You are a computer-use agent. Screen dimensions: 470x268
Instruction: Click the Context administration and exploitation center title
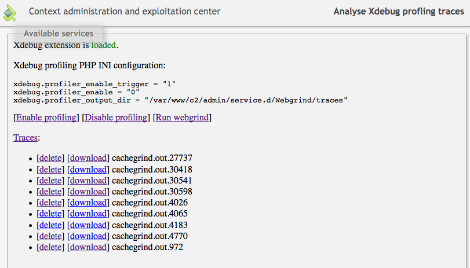[x=125, y=12]
